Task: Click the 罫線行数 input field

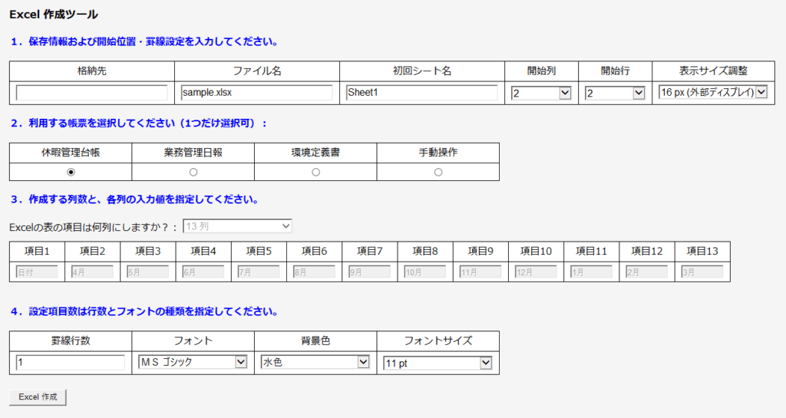Action: tap(70, 363)
